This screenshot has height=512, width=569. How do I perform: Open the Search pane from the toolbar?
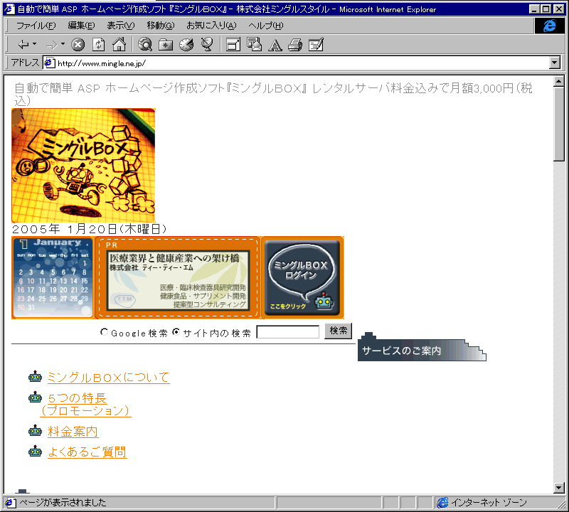click(145, 45)
